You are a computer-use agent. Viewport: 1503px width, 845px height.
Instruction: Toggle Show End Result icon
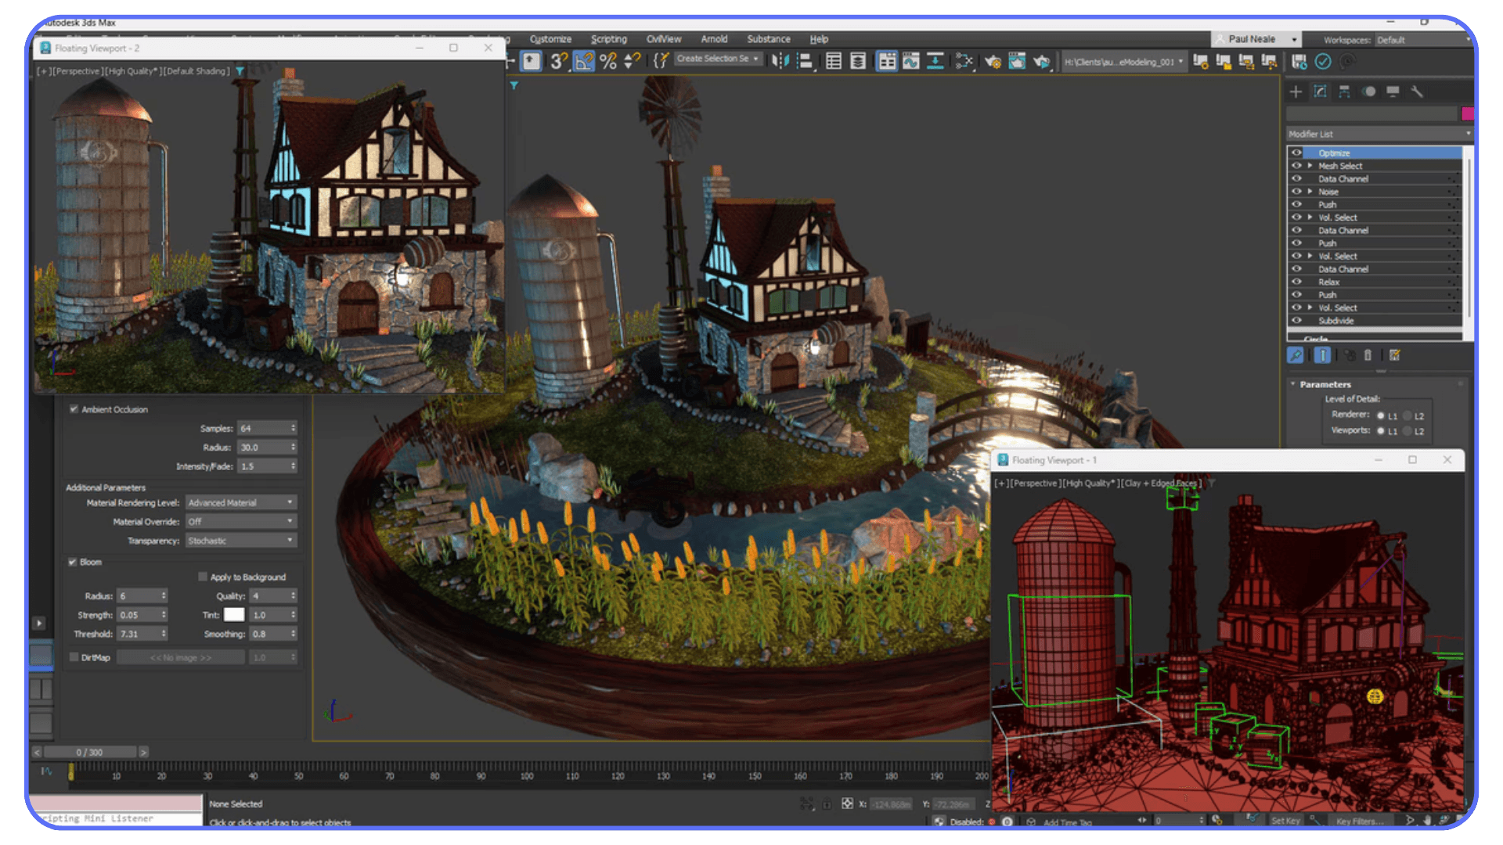[1322, 355]
